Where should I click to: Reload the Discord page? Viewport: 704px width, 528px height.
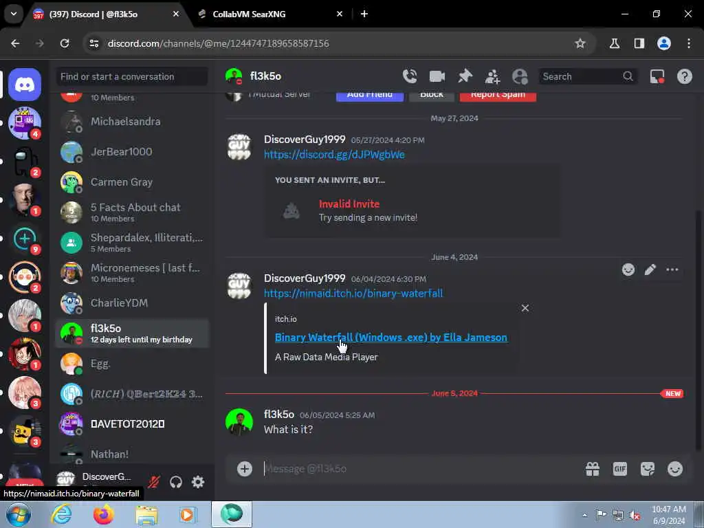(x=65, y=43)
